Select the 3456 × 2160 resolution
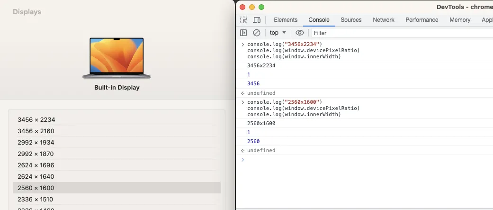Image resolution: width=493 pixels, height=210 pixels. pyautogui.click(x=117, y=131)
